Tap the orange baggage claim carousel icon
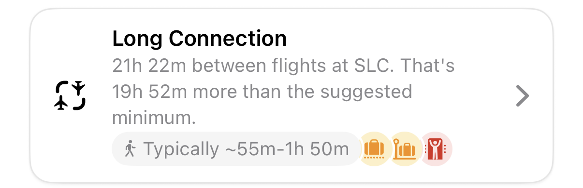Viewport: 583px width, 188px height. pyautogui.click(x=374, y=148)
